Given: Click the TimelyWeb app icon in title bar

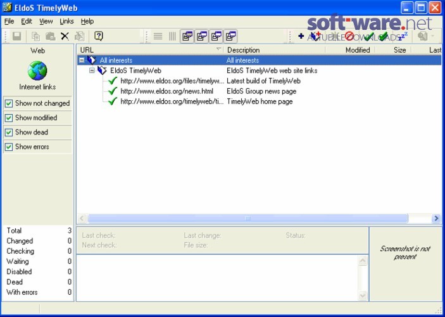Looking at the screenshot, I should pyautogui.click(x=7, y=8).
